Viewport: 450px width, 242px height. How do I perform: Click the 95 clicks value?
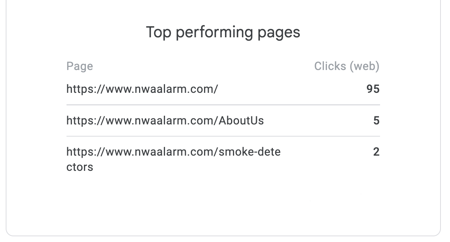point(373,89)
